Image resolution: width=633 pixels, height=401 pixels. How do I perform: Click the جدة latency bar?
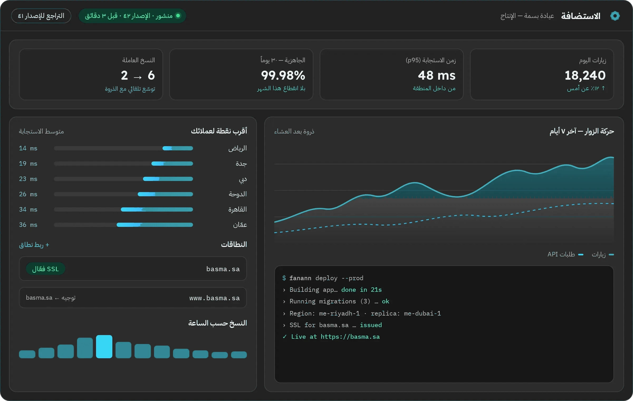click(123, 164)
